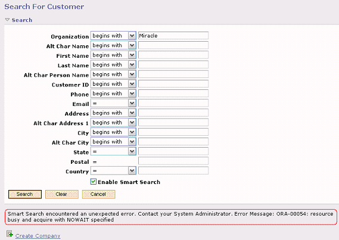
Task: Click the Clear button
Action: [62, 194]
